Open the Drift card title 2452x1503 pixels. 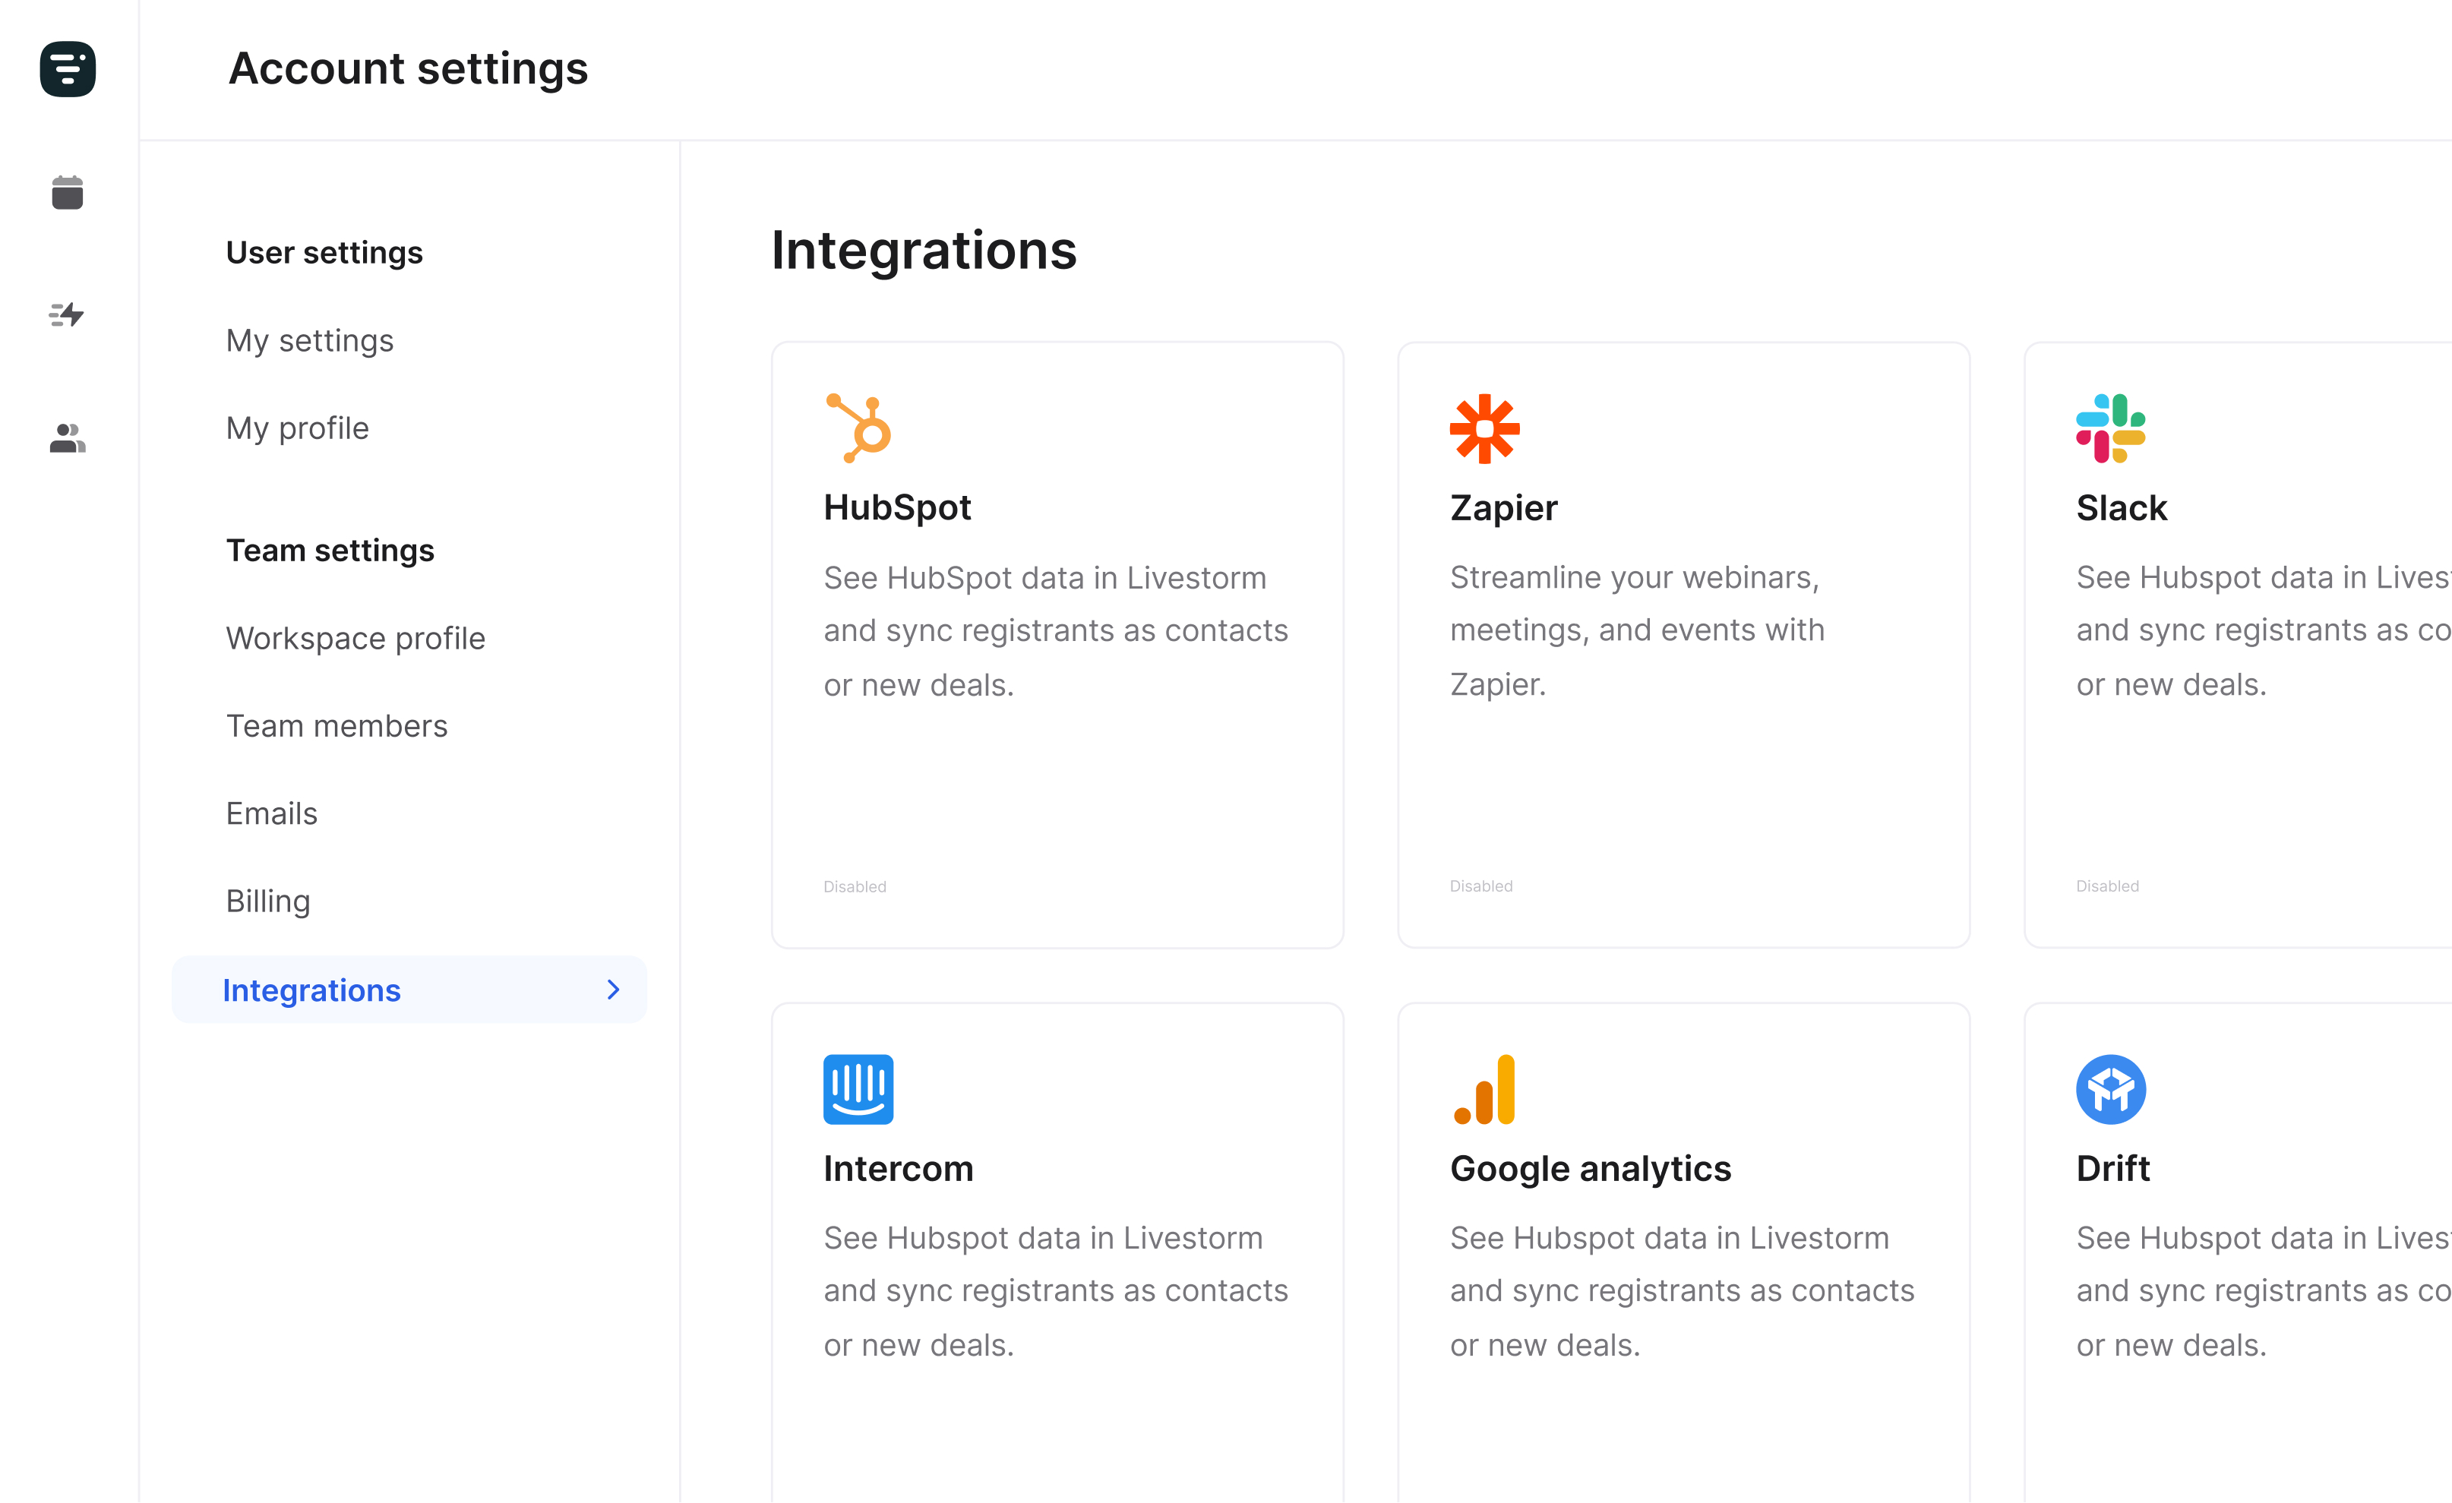(2112, 1169)
